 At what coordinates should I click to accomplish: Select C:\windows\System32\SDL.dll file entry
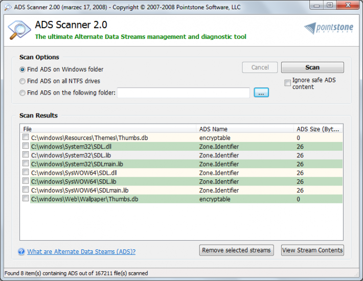point(71,147)
